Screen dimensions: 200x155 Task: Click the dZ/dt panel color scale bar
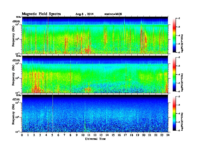(174, 113)
